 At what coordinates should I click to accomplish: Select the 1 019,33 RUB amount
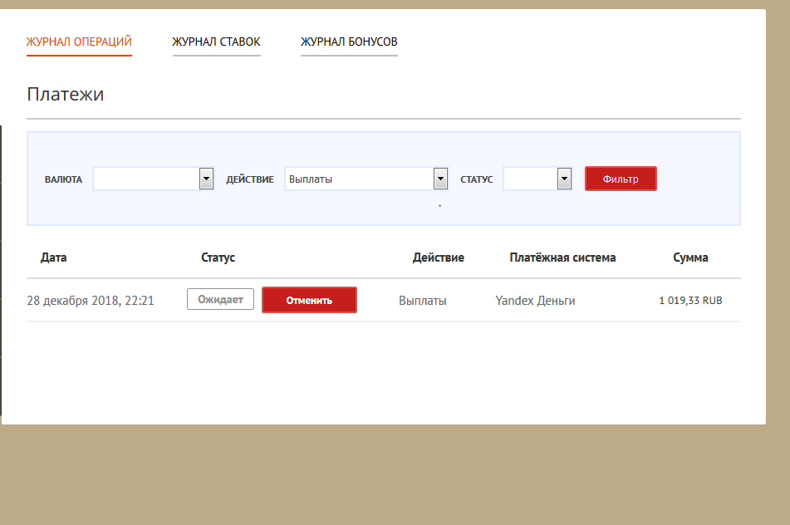[690, 301]
